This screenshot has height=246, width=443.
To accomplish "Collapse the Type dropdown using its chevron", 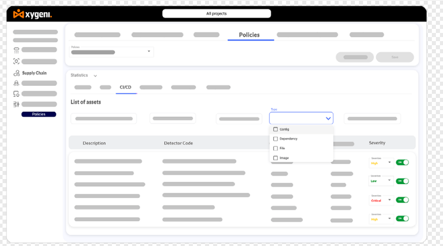I will [328, 119].
